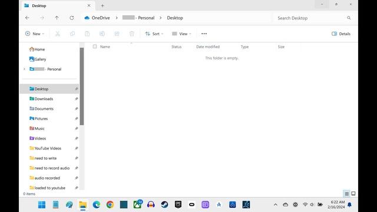Open Home in the navigation pane
377x212 pixels.
[x=37, y=49]
